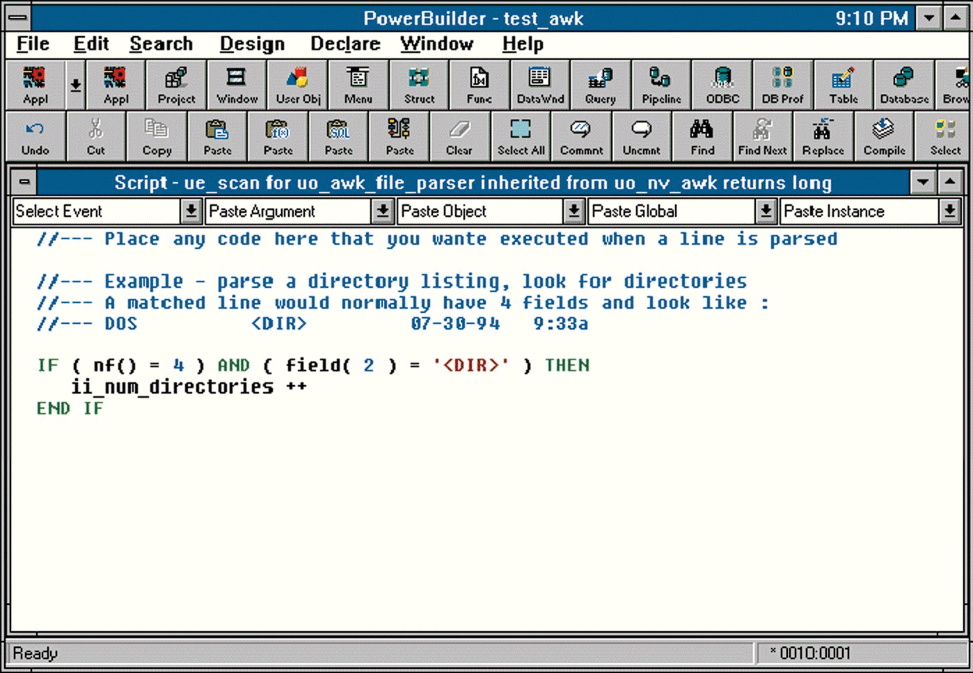Open the Paste Global dropdown list
Screen dimensions: 973x673
[x=766, y=211]
